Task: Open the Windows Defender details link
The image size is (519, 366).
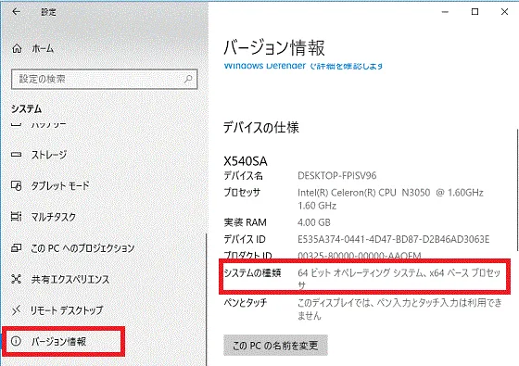Action: point(303,66)
